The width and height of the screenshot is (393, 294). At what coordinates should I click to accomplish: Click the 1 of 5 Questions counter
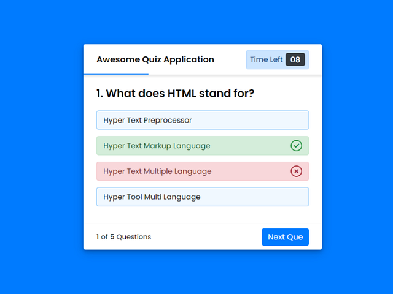(x=124, y=237)
